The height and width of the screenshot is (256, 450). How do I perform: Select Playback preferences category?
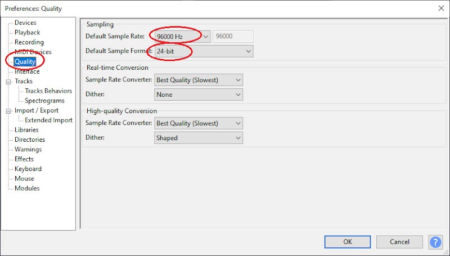pyautogui.click(x=27, y=33)
